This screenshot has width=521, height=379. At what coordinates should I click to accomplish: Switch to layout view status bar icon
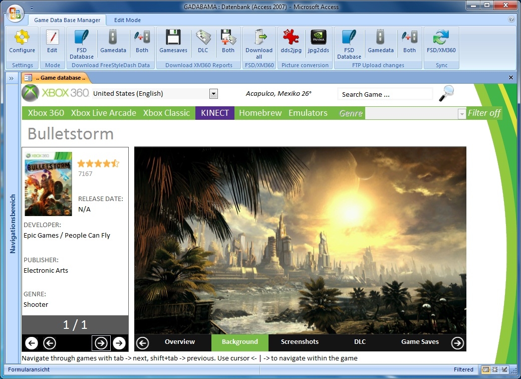(x=495, y=369)
